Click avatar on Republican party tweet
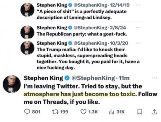Screen dimensions: 161x122 27,32
